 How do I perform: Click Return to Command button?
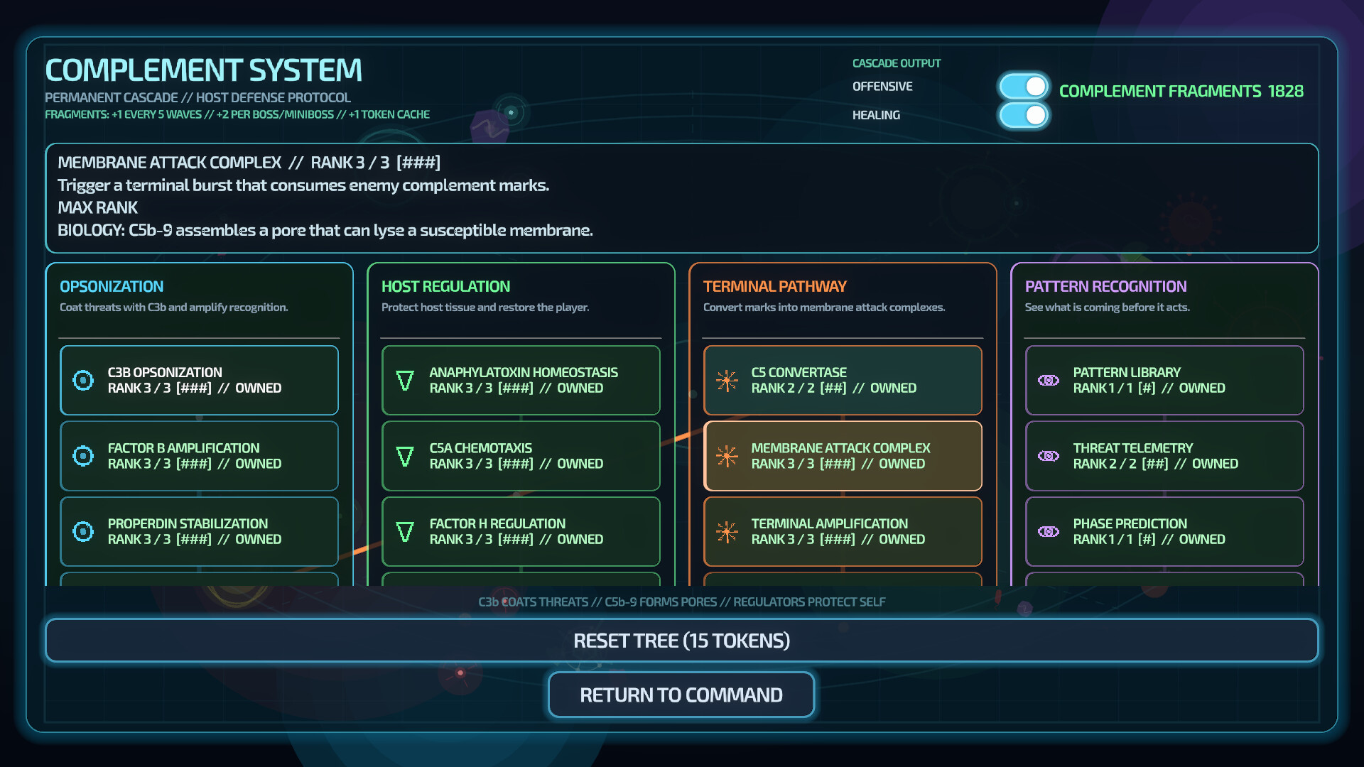tap(681, 695)
